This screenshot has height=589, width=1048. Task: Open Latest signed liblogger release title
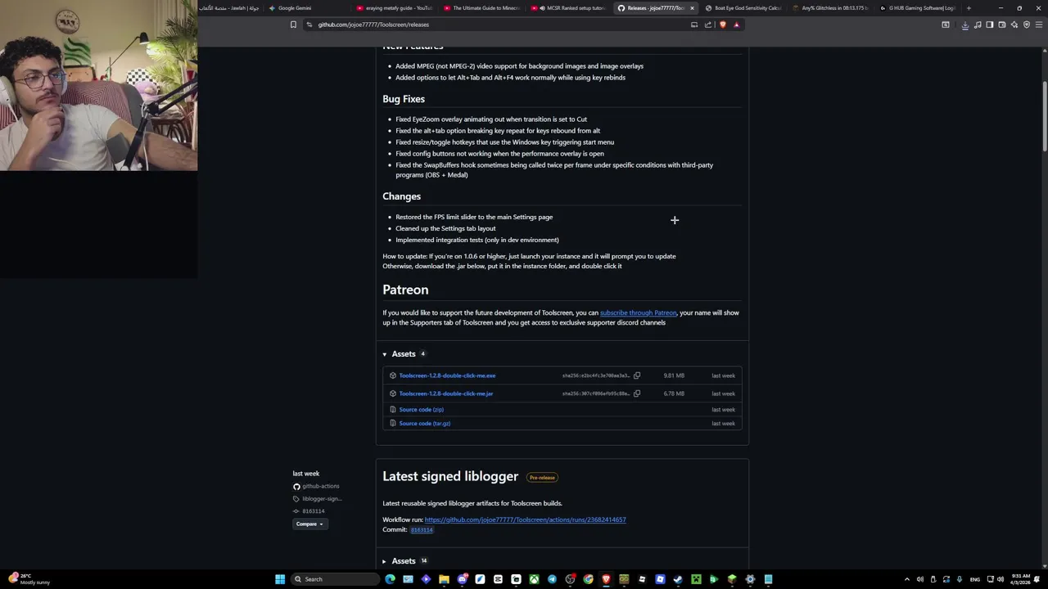(450, 476)
